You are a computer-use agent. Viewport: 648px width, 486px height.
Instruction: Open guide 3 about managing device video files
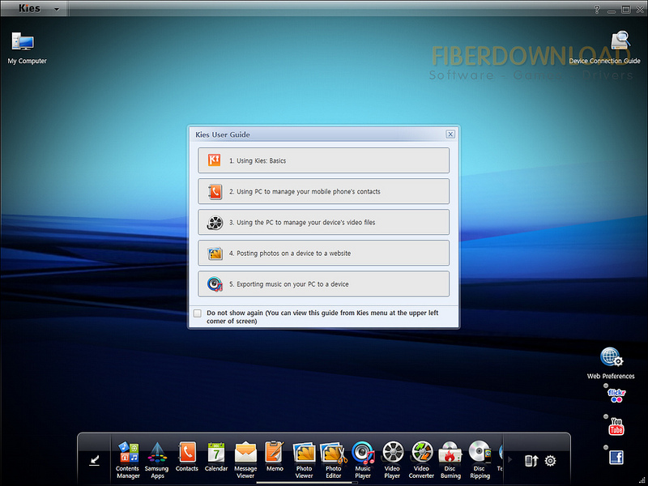tap(323, 222)
